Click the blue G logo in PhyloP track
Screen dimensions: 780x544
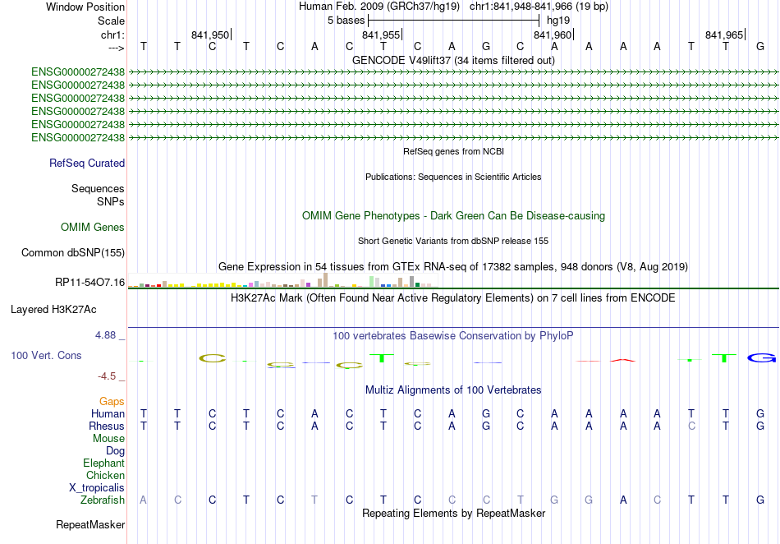761,357
